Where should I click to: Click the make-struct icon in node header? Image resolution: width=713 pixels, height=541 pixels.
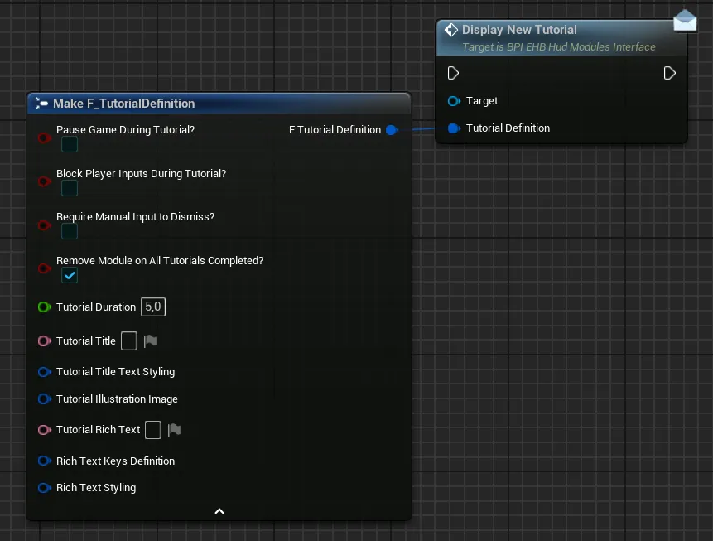(x=41, y=104)
